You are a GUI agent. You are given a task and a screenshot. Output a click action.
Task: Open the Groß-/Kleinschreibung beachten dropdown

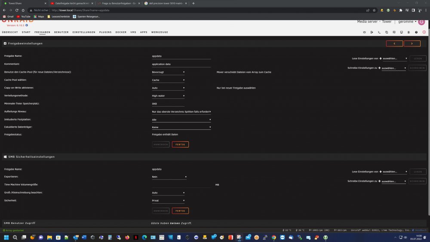tap(168, 193)
